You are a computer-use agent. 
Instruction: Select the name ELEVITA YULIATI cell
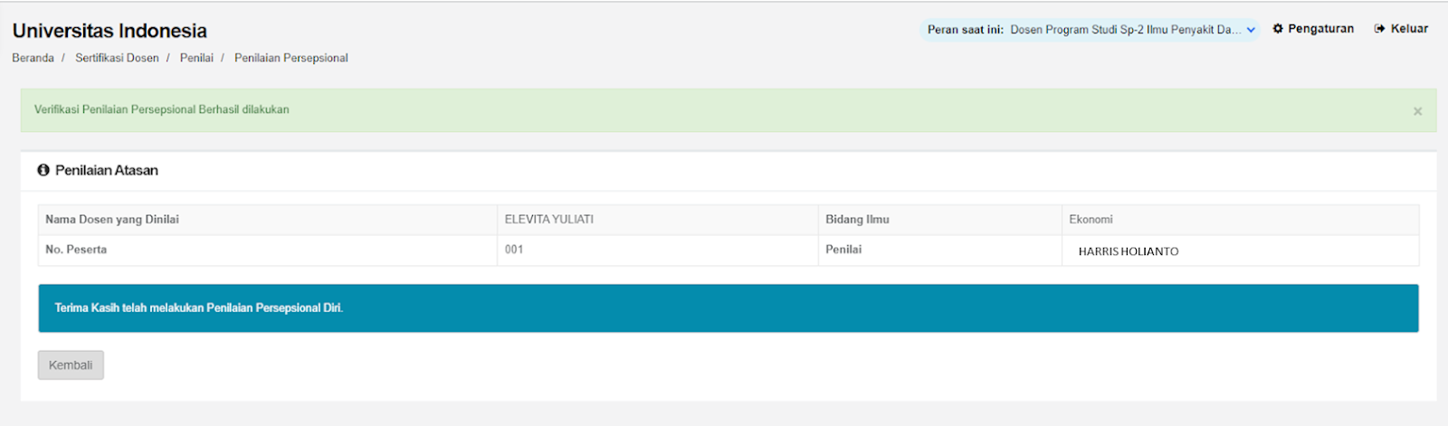click(x=657, y=220)
